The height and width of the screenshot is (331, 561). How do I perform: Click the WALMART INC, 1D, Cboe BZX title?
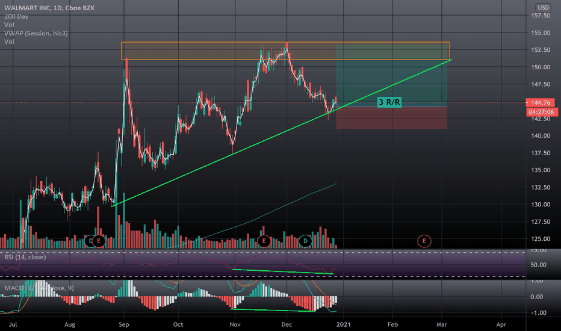49,8
